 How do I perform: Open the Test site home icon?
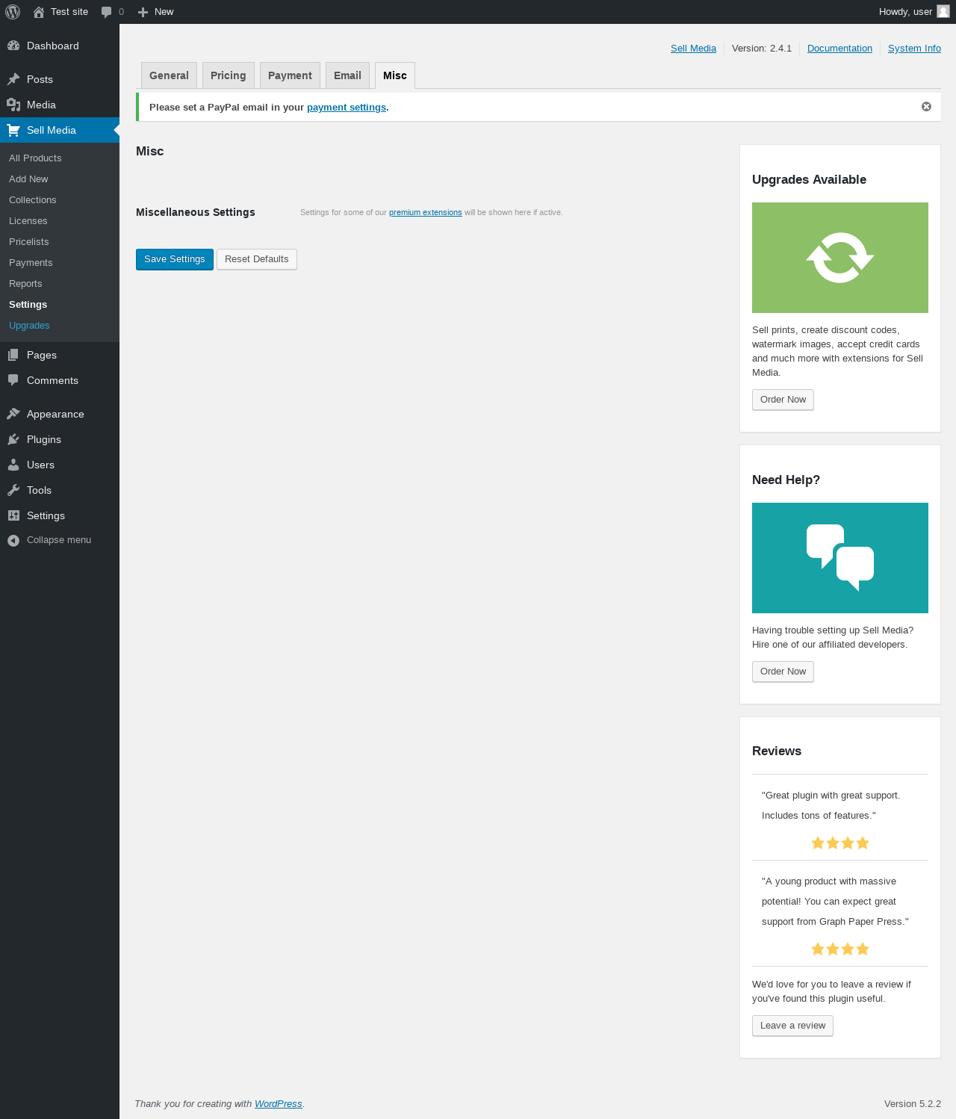[x=39, y=12]
